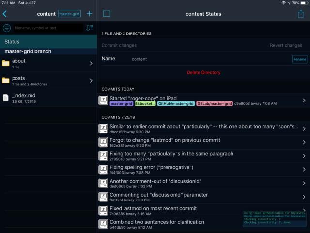Viewport: 310px width, 233px height.
Task: Open 'Combined two sentences for clarification' commit
Action: [203, 224]
